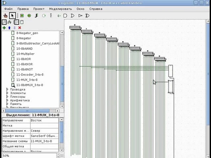This screenshot has height=158, width=211.
Task: Click circuit tree scrollbar down arrow
Action: (x=62, y=106)
